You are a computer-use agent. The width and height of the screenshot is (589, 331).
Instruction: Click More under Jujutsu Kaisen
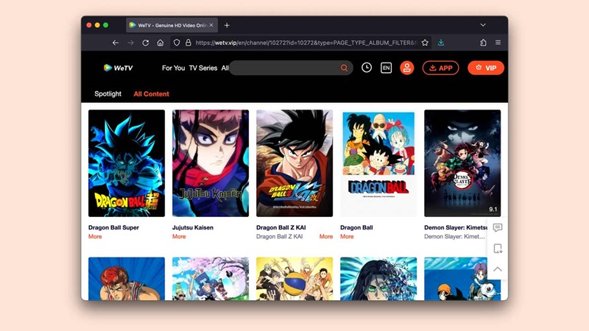(179, 237)
